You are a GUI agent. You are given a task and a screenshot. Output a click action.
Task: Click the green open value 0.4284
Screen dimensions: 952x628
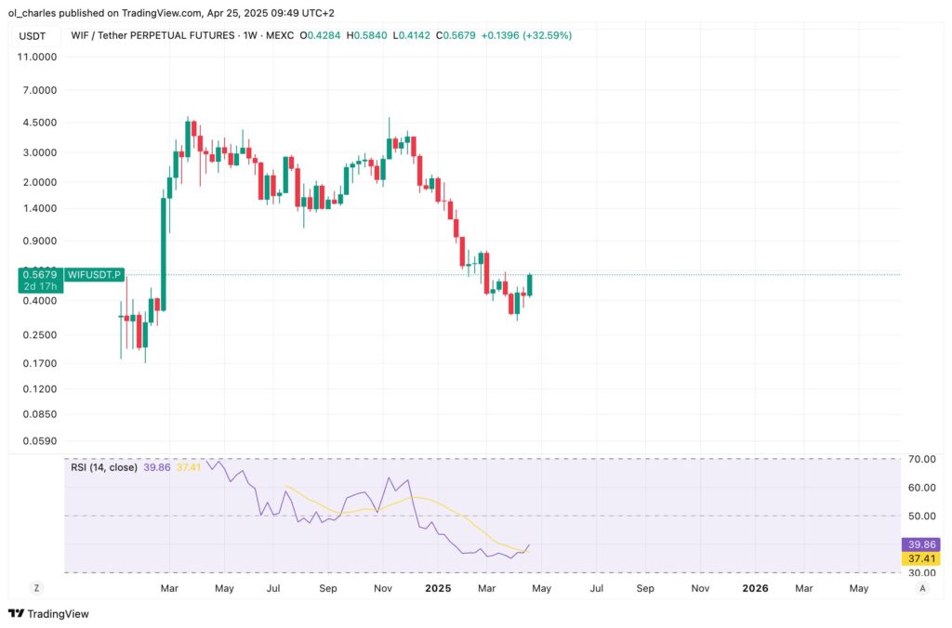coord(321,34)
